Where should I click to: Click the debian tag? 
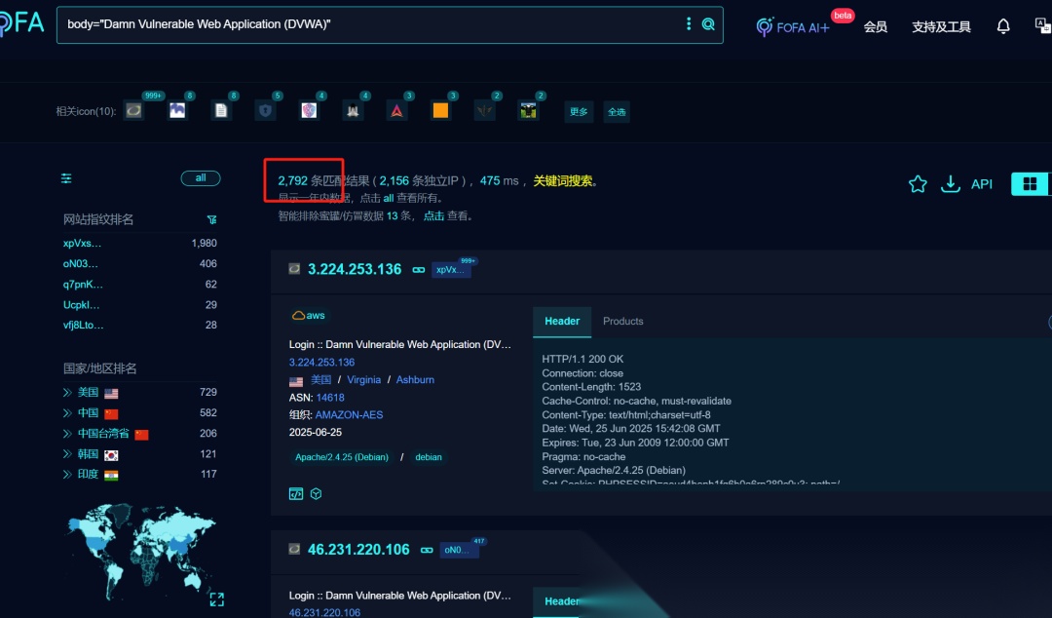click(x=428, y=457)
